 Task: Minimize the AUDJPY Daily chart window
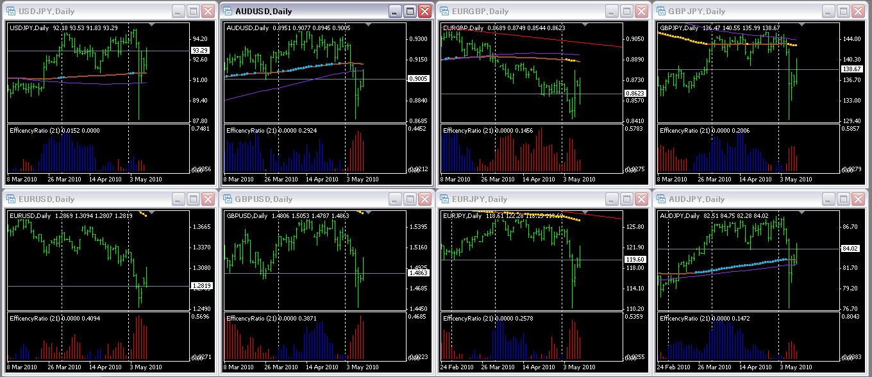click(829, 199)
